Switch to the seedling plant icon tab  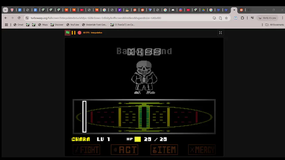click(127, 10)
